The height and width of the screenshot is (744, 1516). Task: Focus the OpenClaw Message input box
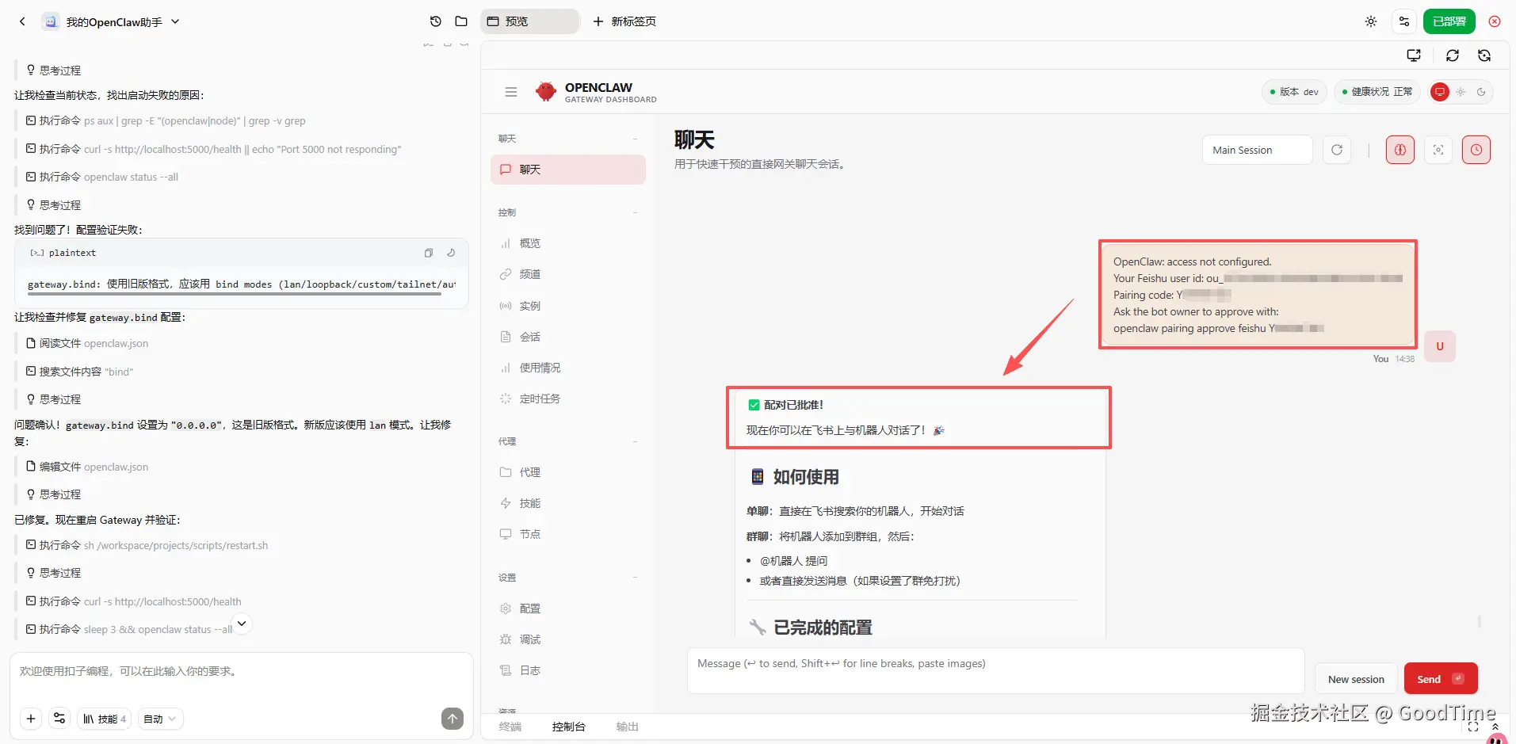click(x=995, y=671)
